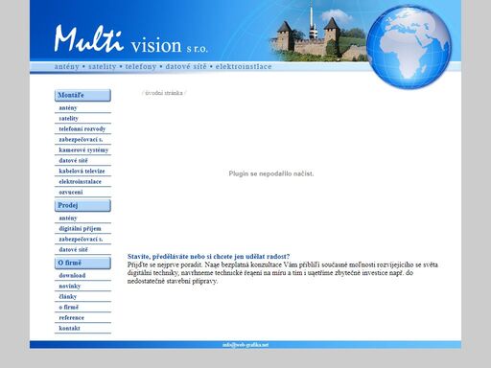Click the tagline antény • satelity • telefony

(163, 67)
